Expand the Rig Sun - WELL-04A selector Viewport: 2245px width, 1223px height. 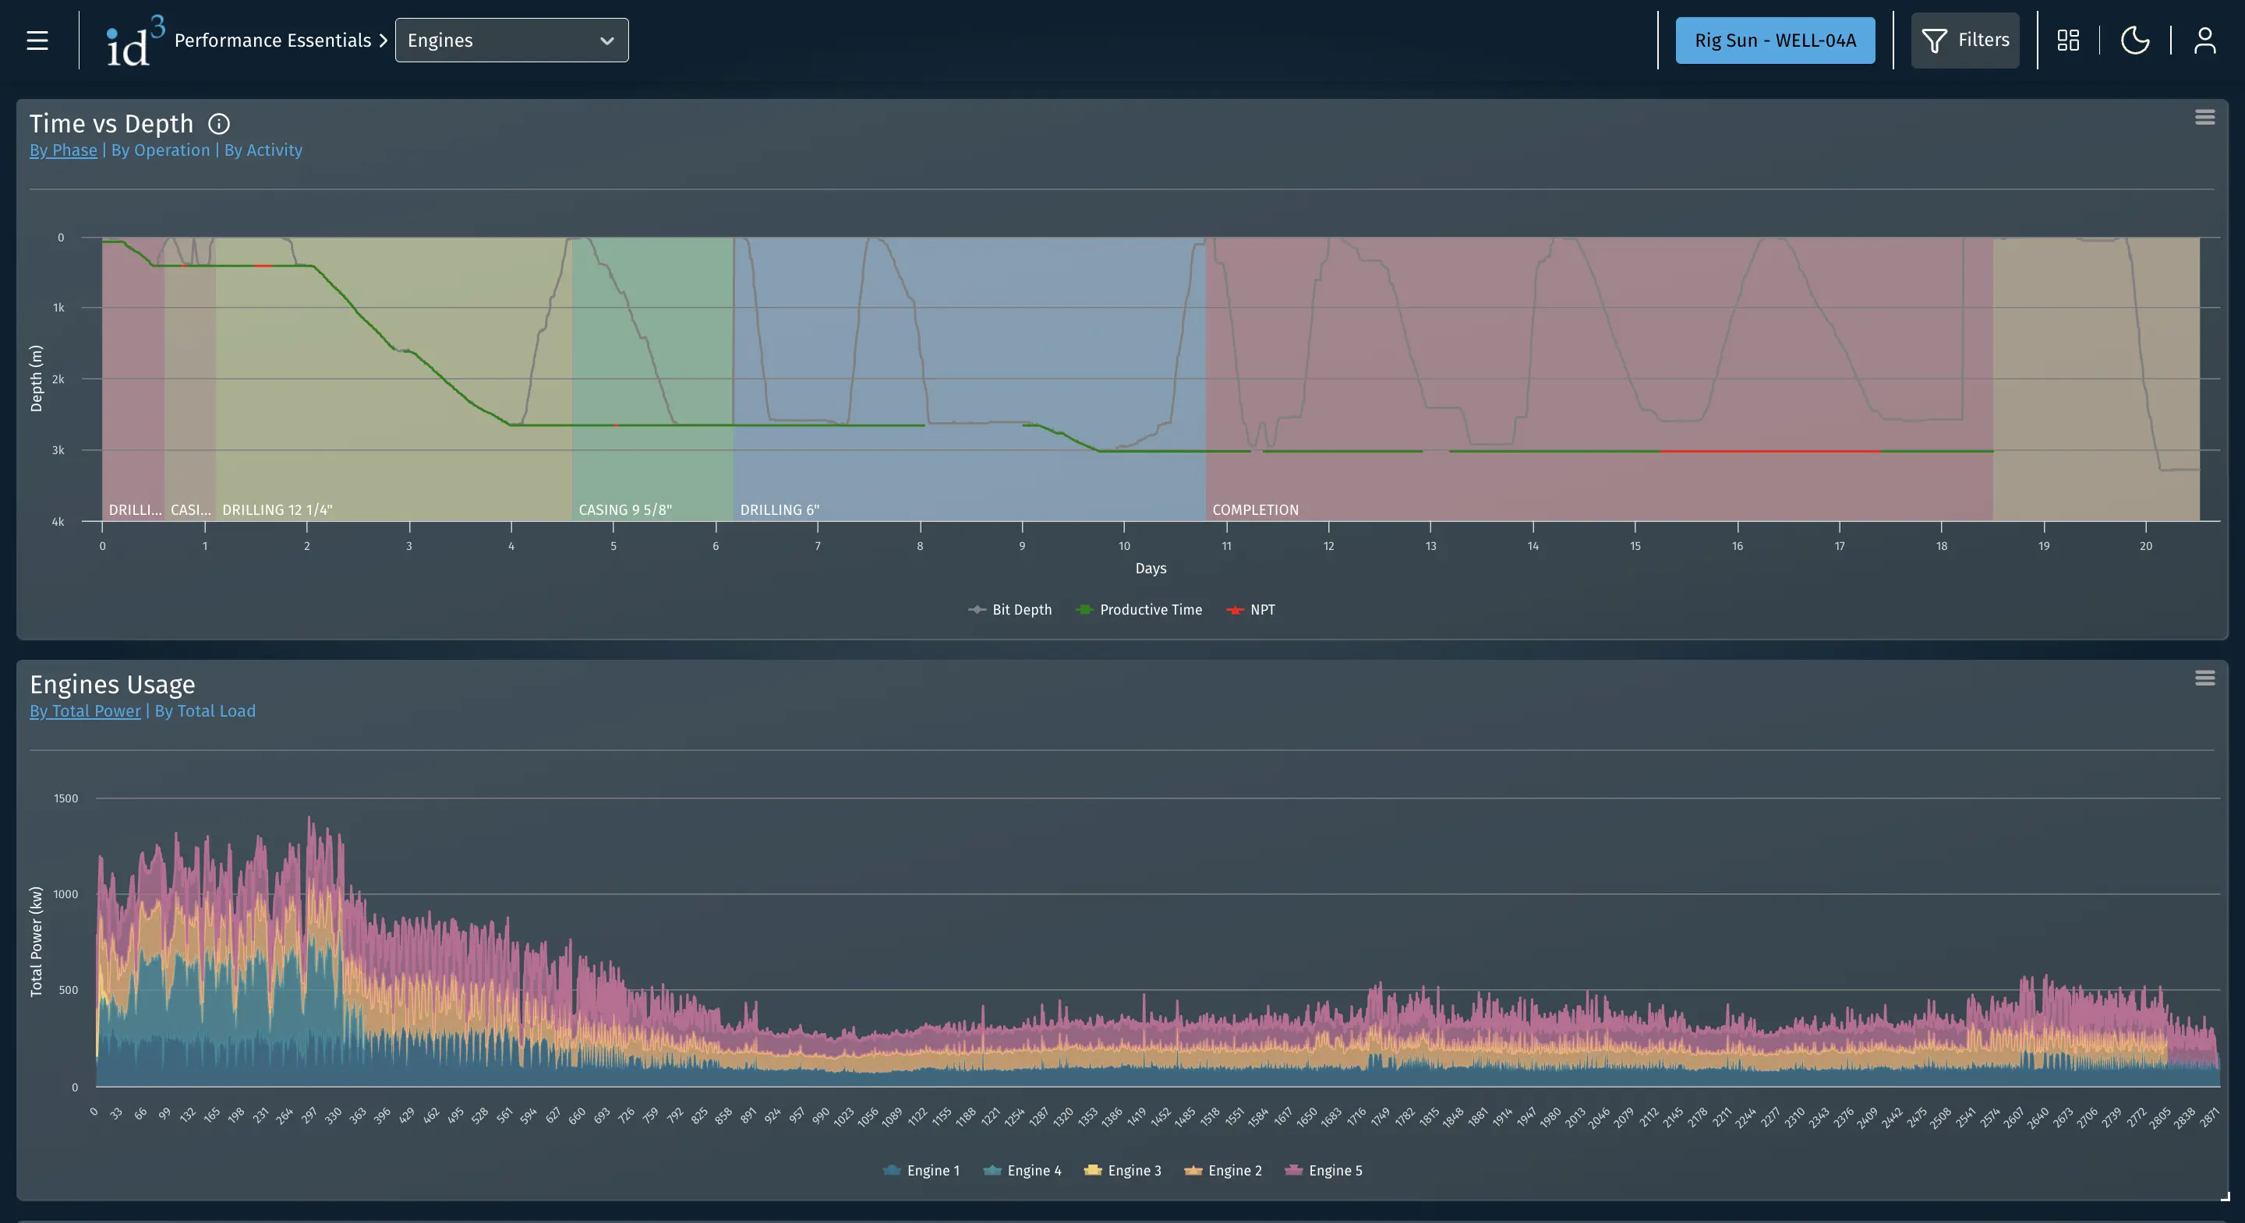point(1774,40)
